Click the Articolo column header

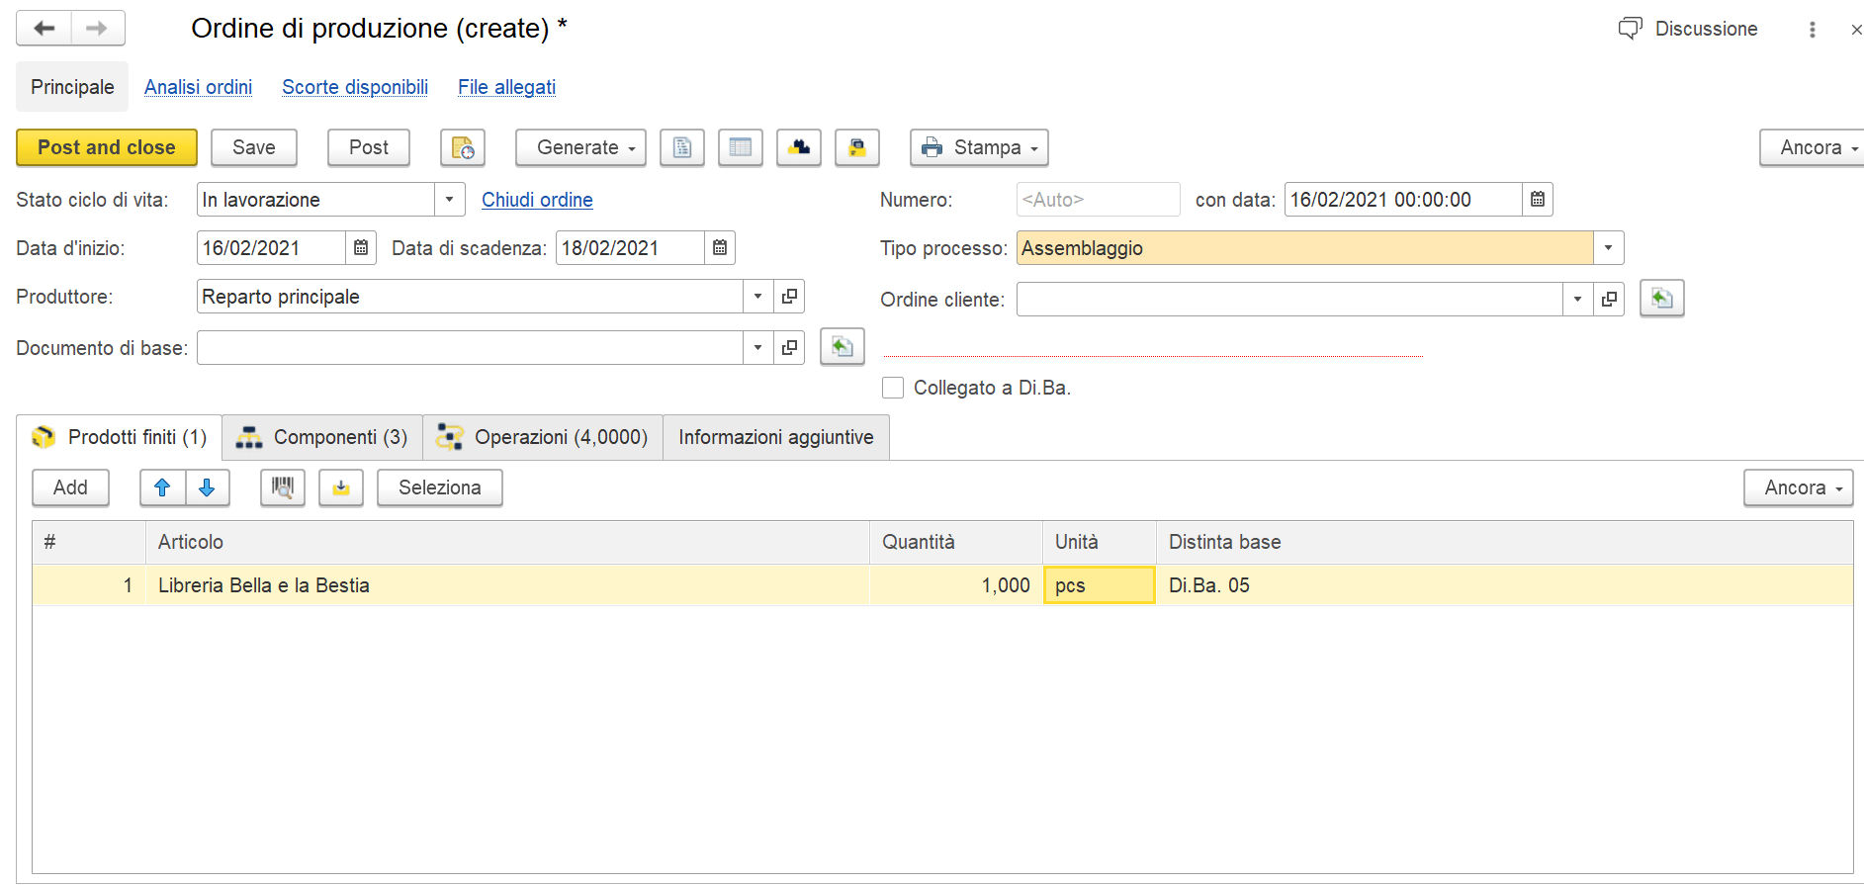(507, 542)
